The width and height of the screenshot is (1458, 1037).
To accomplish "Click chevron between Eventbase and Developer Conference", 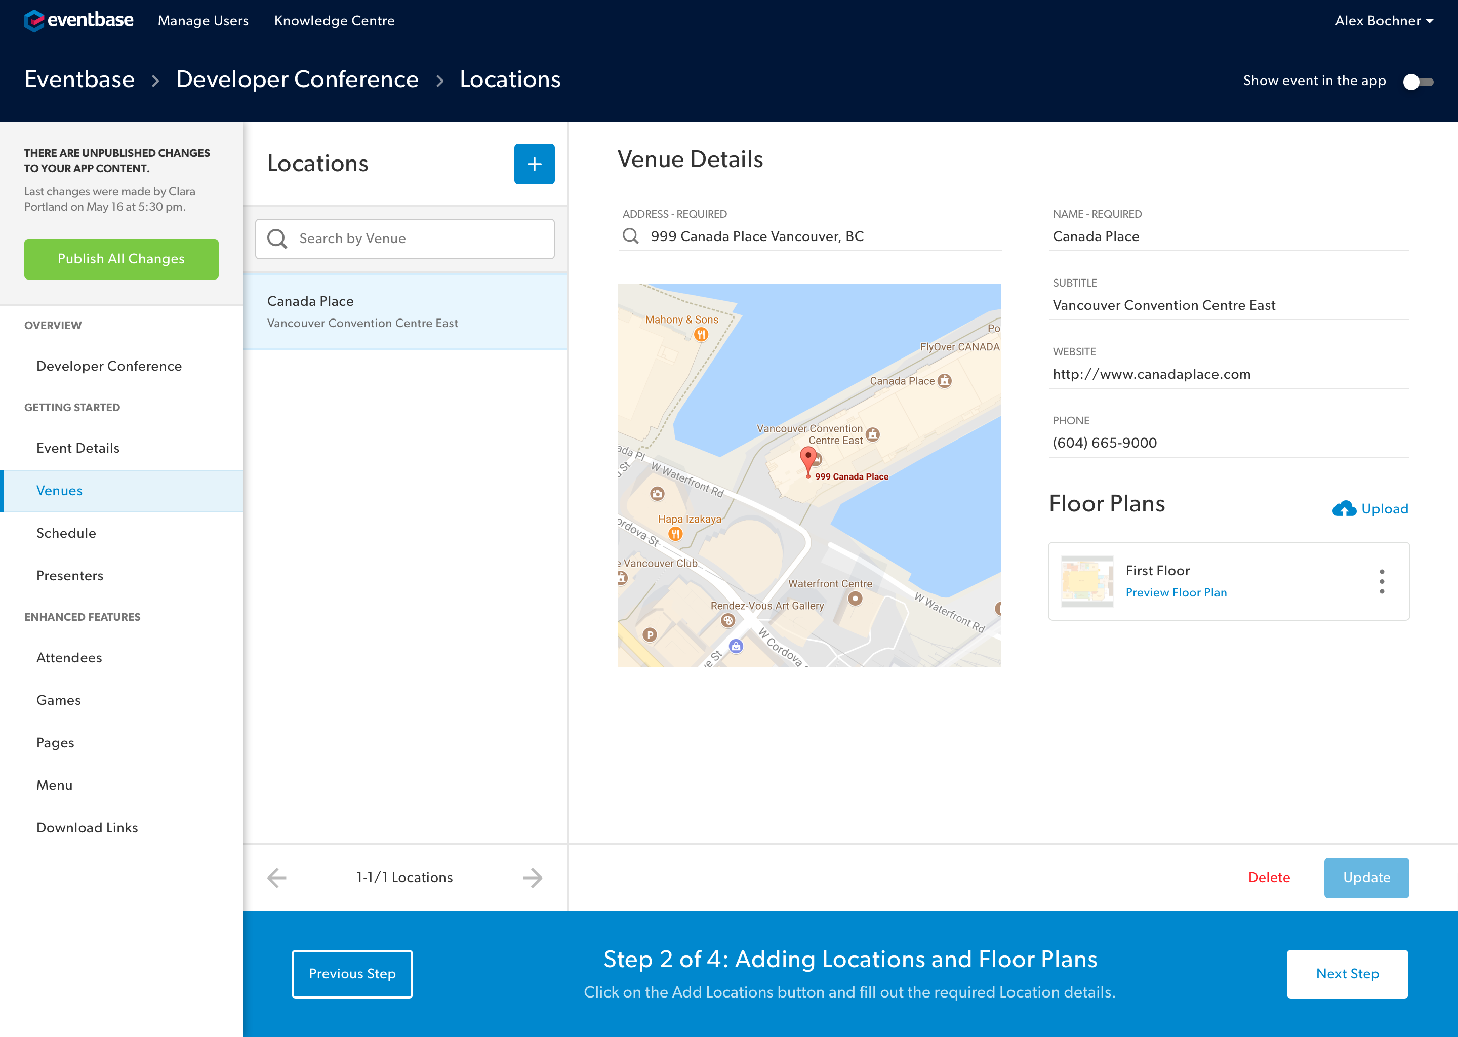I will [155, 81].
